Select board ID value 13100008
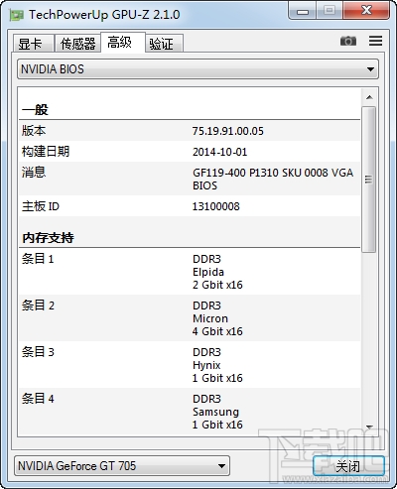Image resolution: width=397 pixels, height=489 pixels. coord(215,206)
